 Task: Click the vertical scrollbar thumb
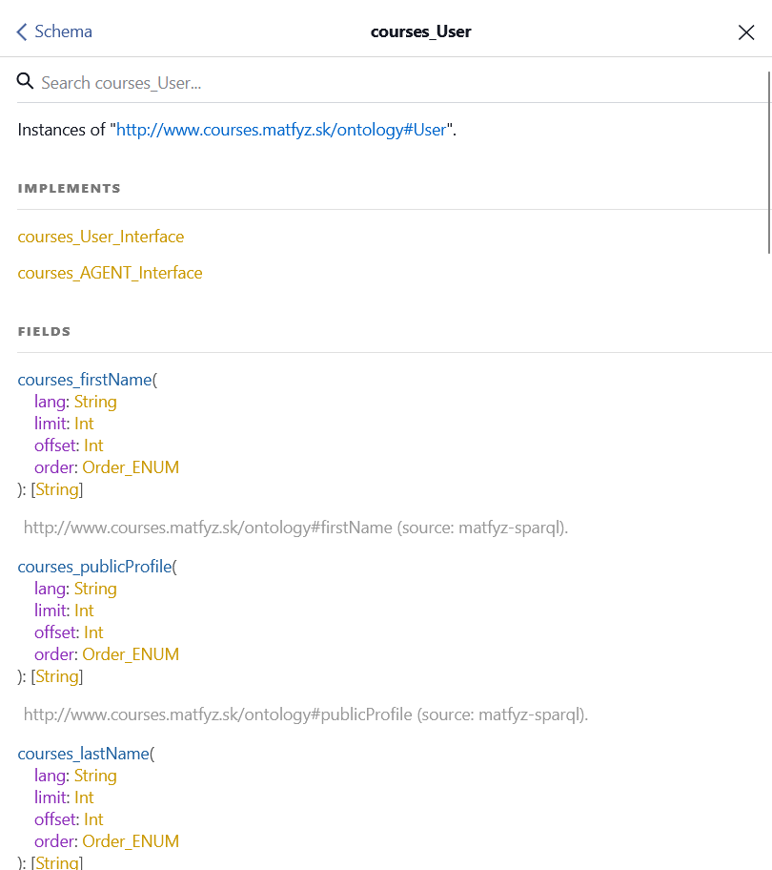[x=768, y=162]
